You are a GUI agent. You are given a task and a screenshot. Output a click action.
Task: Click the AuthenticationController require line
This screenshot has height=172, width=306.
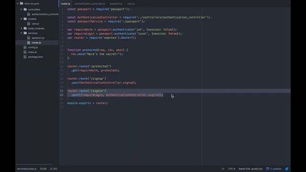click(139, 17)
